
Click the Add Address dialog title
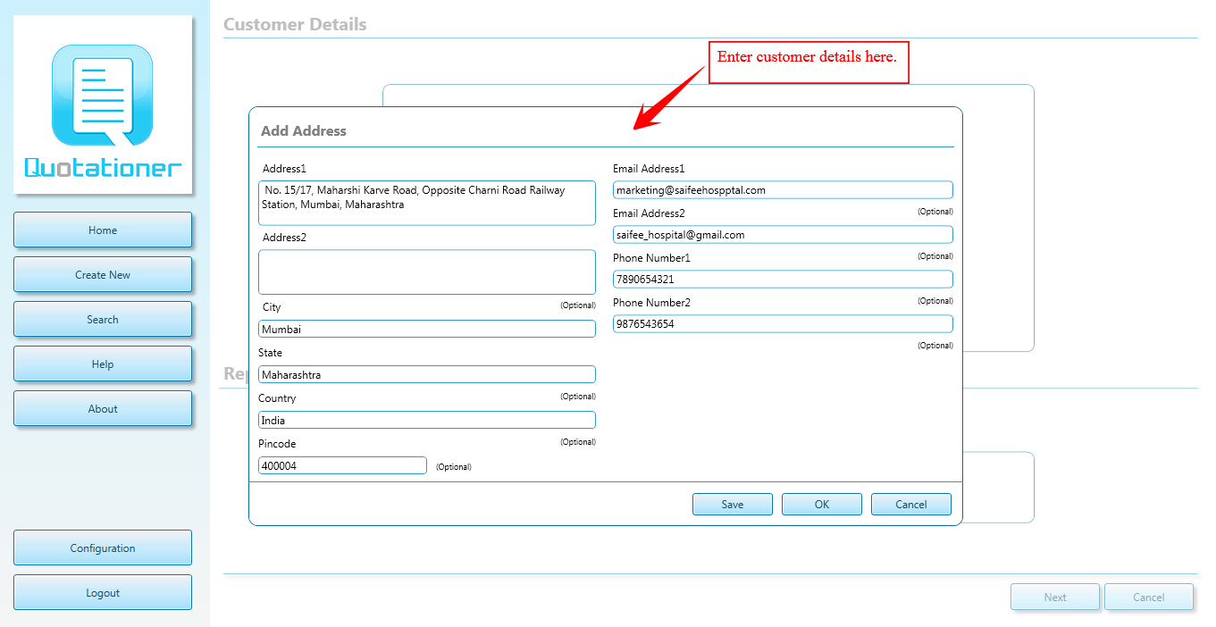point(304,130)
